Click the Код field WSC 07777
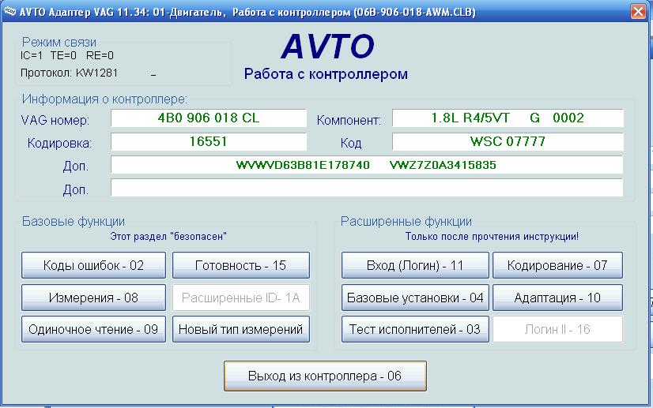This screenshot has height=408, width=653. 508,141
